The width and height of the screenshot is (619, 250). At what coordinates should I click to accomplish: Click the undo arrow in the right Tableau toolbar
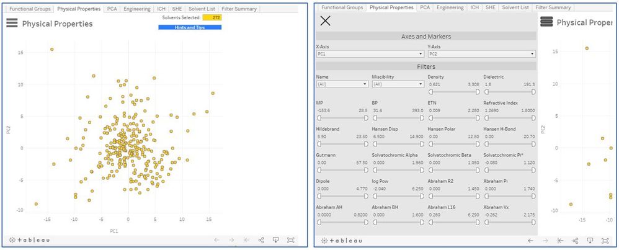(530, 240)
